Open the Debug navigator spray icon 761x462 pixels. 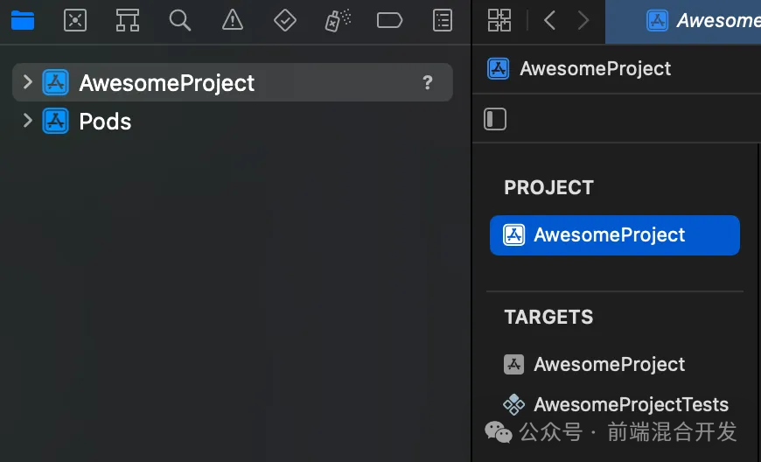click(x=338, y=20)
